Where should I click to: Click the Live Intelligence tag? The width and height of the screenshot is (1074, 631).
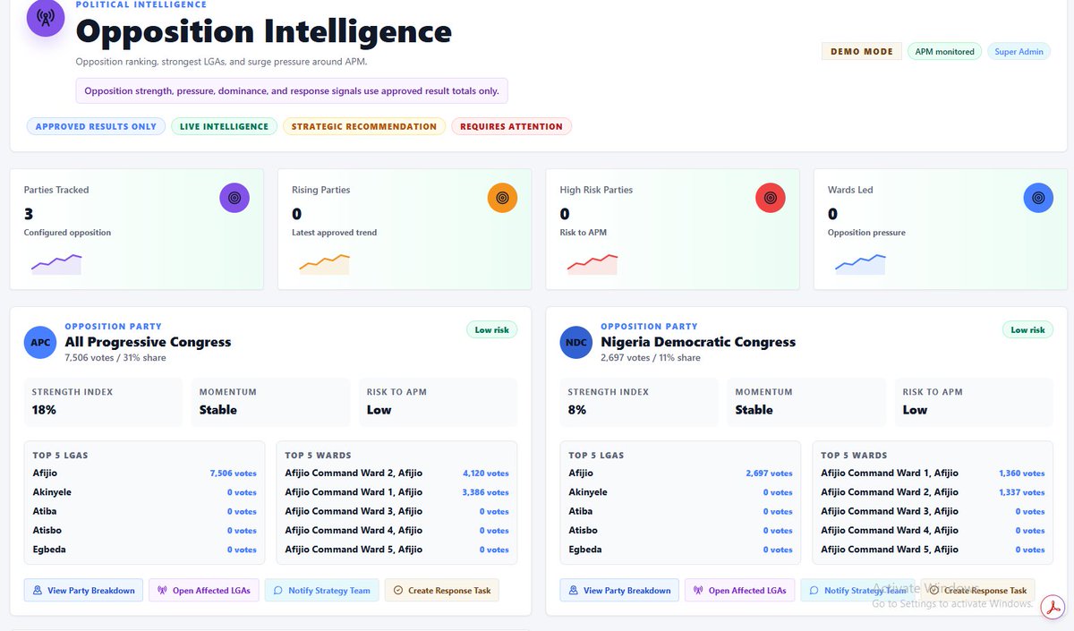tap(224, 126)
